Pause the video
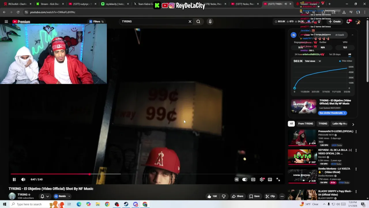The image size is (369, 208). tap(14, 179)
